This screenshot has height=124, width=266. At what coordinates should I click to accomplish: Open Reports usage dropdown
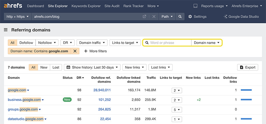tap(214, 6)
